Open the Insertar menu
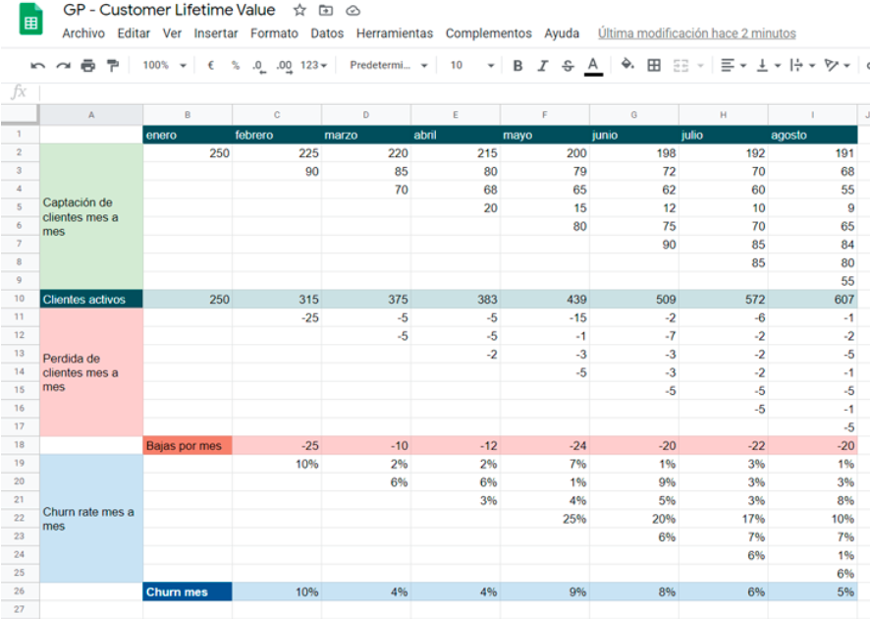The height and width of the screenshot is (619, 870). [216, 33]
